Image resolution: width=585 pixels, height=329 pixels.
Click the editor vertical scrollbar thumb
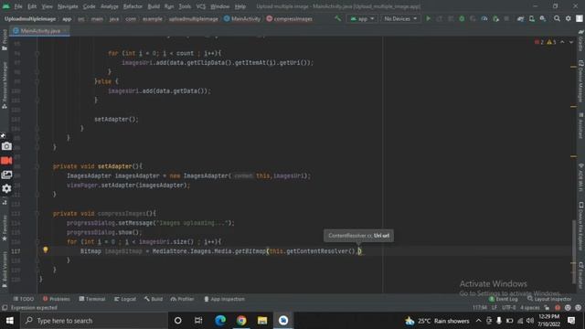pos(573,252)
